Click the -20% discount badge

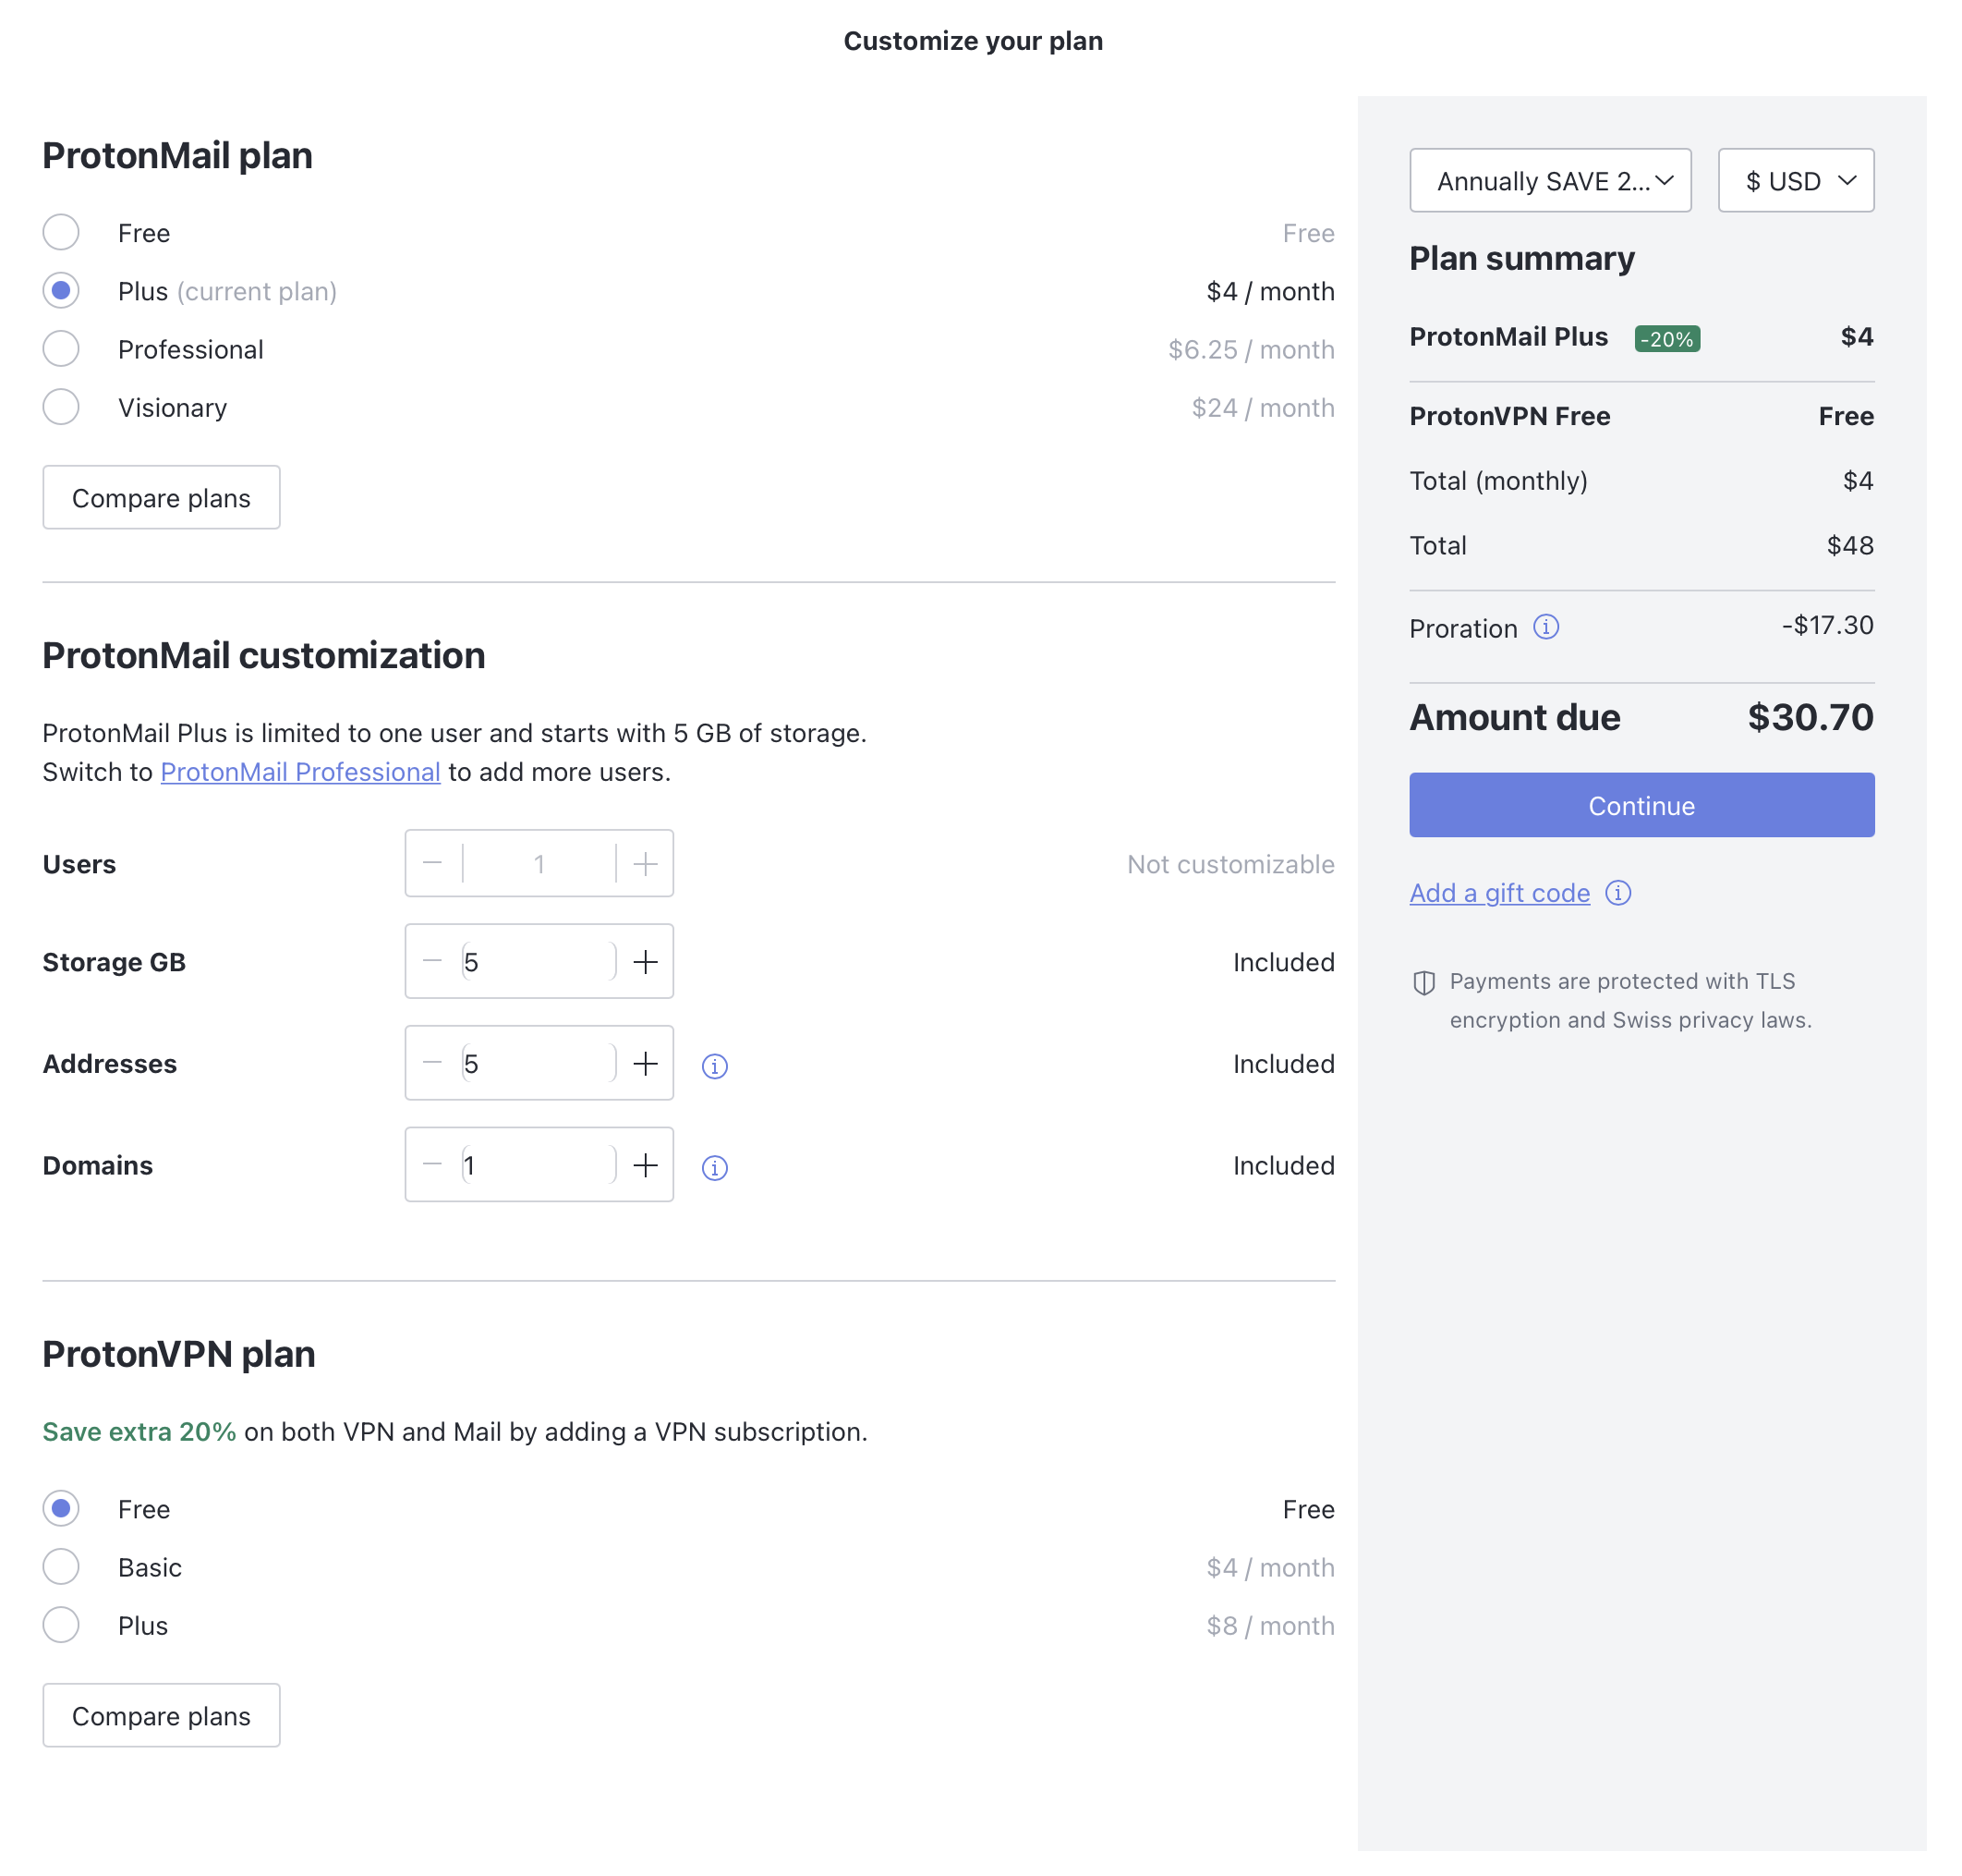pos(1667,339)
